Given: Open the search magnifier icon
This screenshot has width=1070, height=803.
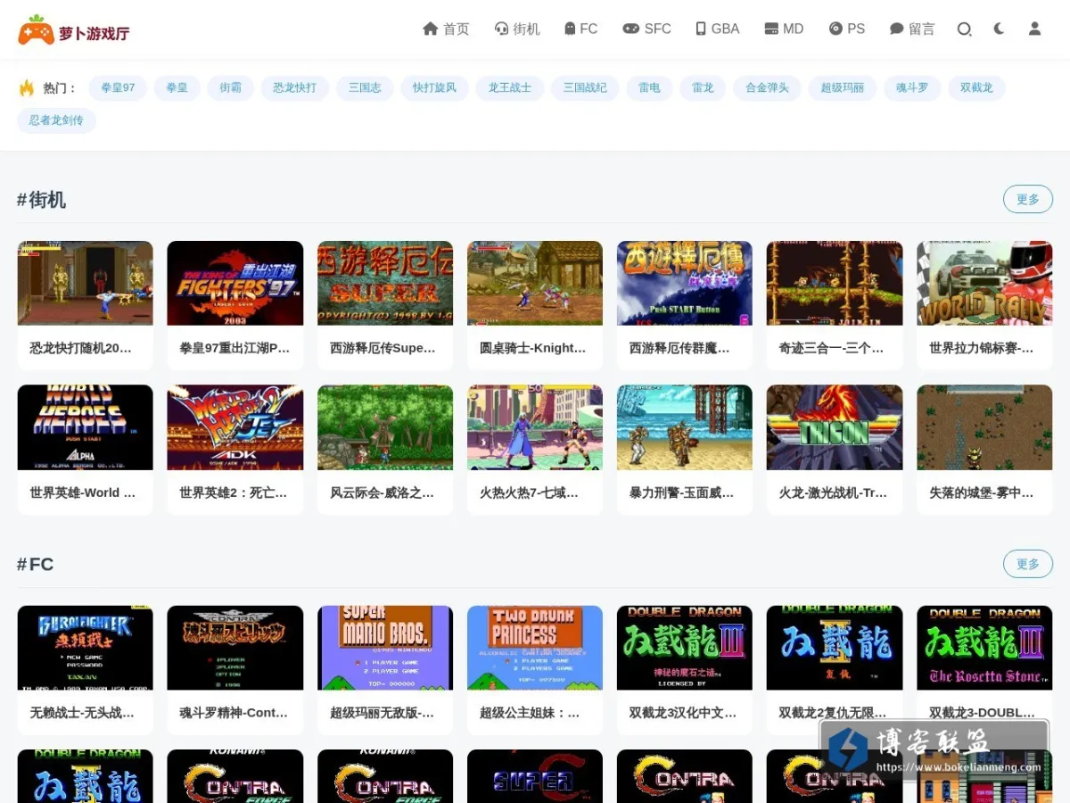Looking at the screenshot, I should pyautogui.click(x=964, y=29).
